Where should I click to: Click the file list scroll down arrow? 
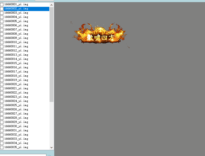[x=51, y=148]
